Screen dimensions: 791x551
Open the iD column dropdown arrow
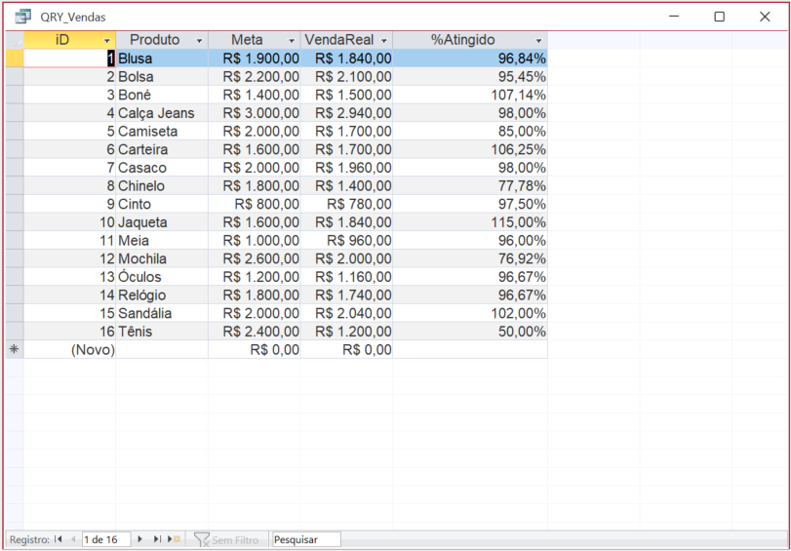click(x=107, y=40)
